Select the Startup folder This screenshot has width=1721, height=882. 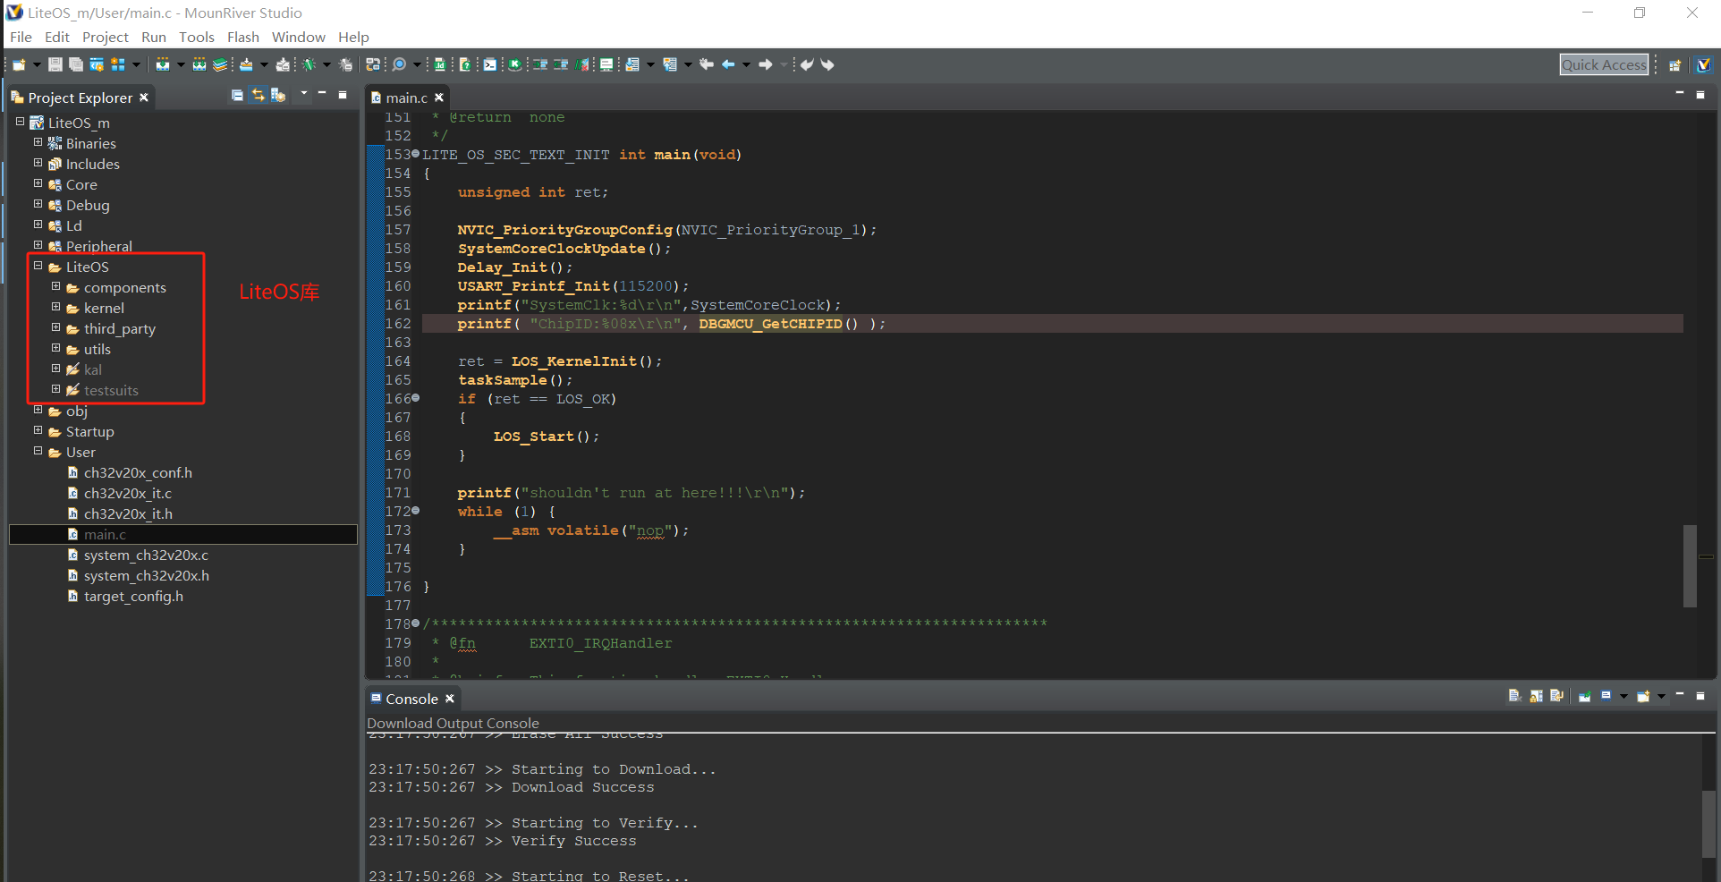(89, 431)
